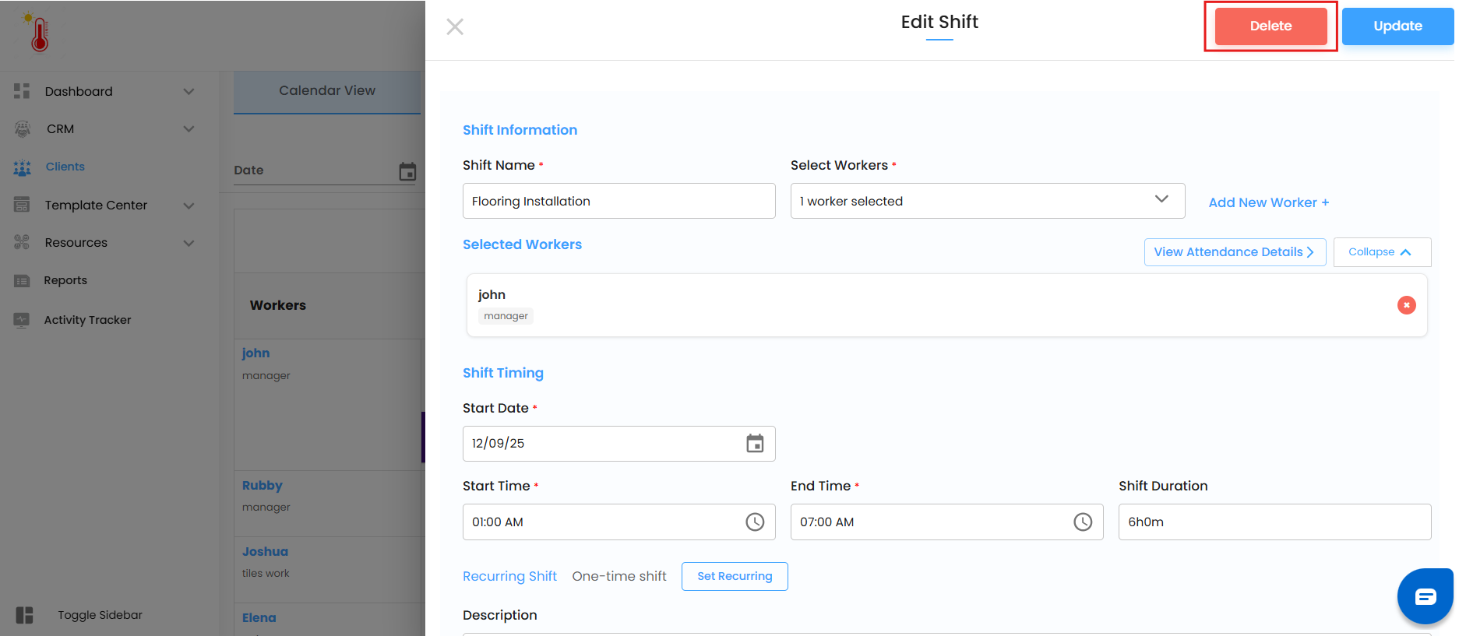This screenshot has height=636, width=1459.
Task: Click the Set Recurring button
Action: [735, 576]
